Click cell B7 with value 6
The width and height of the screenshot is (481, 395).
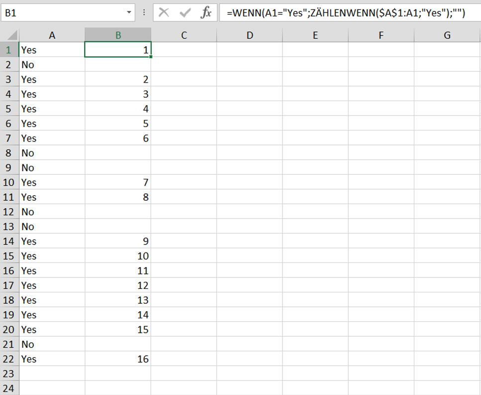pyautogui.click(x=118, y=138)
